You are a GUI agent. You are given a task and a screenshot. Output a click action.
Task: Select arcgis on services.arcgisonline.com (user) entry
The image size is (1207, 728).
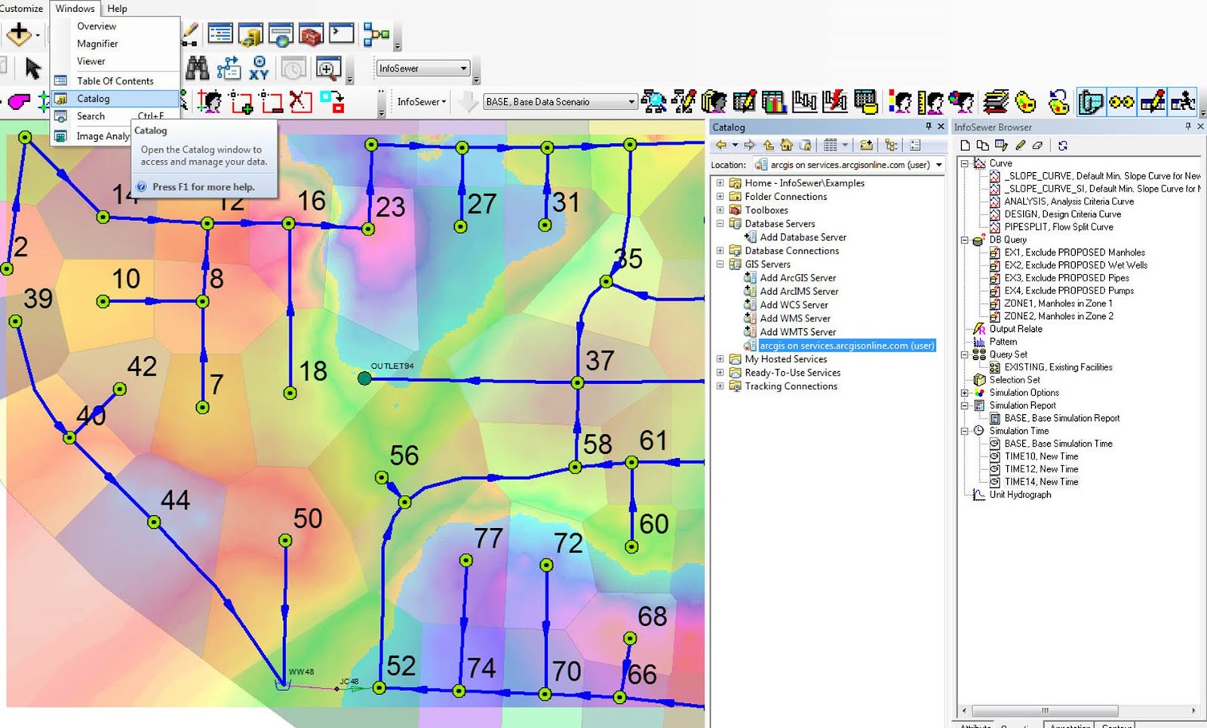point(846,346)
